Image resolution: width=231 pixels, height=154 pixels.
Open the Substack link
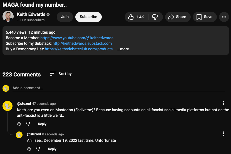click(x=82, y=43)
